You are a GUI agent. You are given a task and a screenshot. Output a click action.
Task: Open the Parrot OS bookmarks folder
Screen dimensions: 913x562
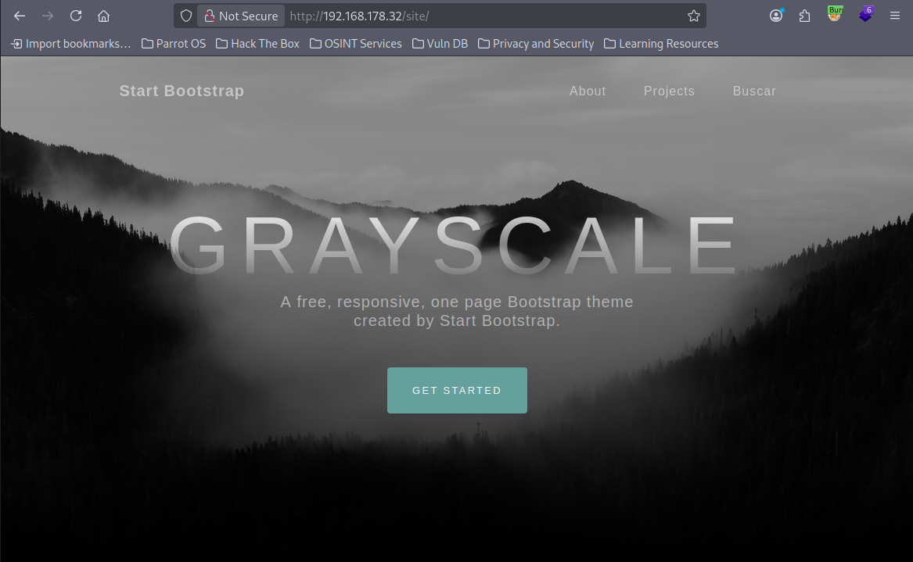pyautogui.click(x=174, y=44)
